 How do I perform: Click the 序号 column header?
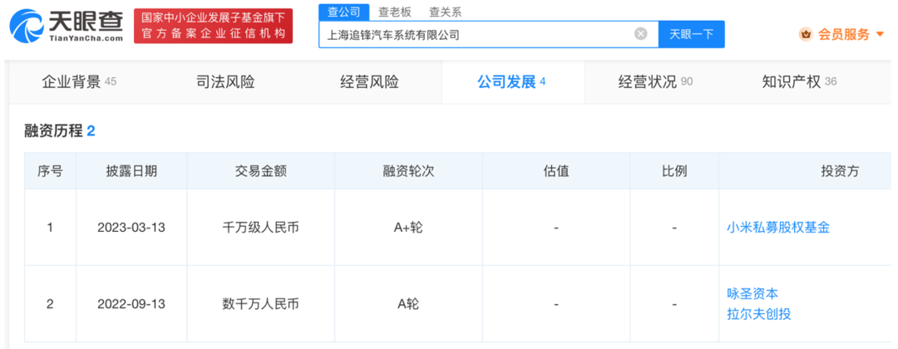coord(50,171)
